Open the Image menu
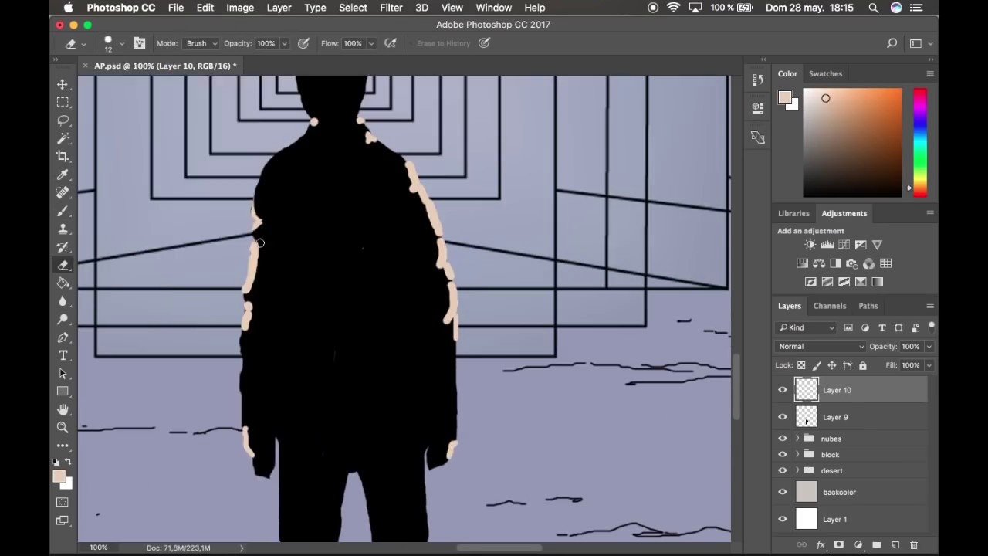This screenshot has height=556, width=988. 240,8
